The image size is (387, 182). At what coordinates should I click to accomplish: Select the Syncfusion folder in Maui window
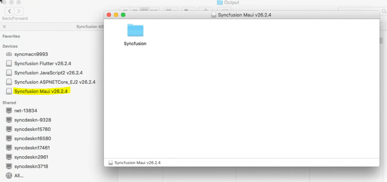click(x=135, y=35)
